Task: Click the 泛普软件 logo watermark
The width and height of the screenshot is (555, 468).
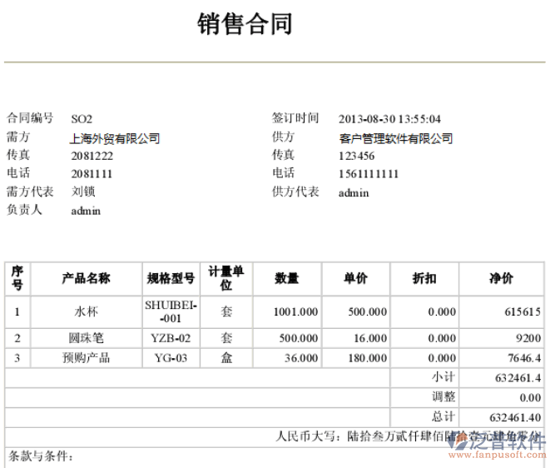Action: pos(498,441)
